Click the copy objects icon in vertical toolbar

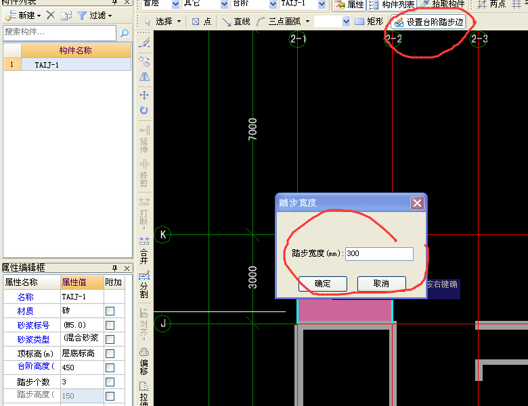coord(144,61)
